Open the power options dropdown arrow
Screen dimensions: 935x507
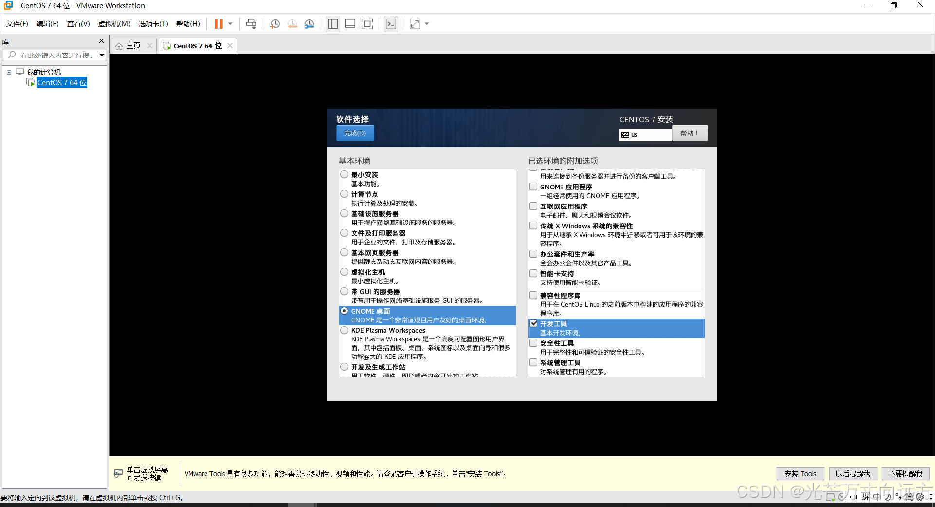(x=230, y=24)
